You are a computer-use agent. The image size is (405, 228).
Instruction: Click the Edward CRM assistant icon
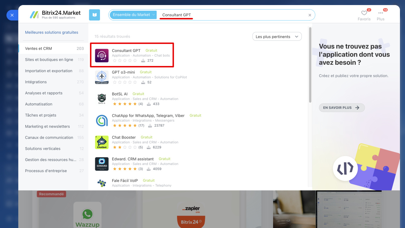(x=102, y=164)
